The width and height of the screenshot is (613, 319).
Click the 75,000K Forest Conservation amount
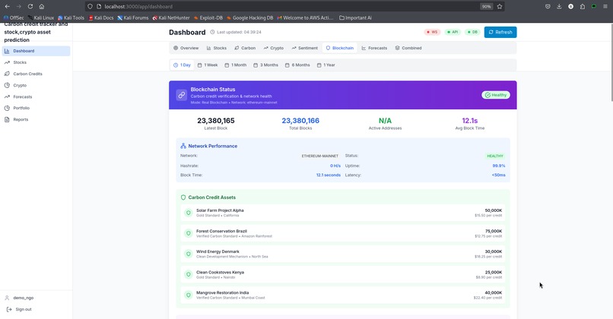494,231
